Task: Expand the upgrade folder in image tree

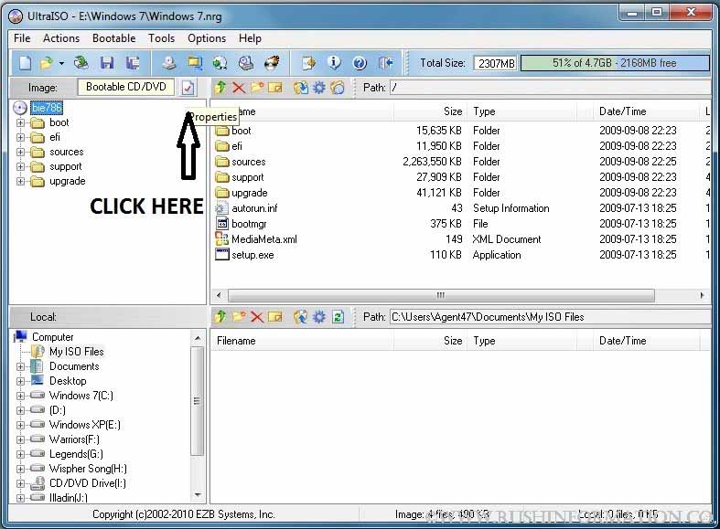Action: click(20, 182)
